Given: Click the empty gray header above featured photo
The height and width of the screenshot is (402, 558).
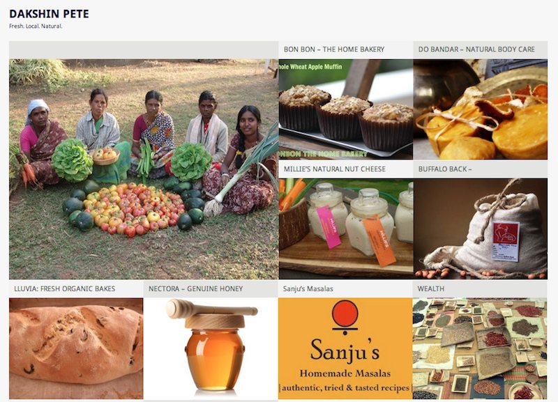Looking at the screenshot, I should point(144,49).
